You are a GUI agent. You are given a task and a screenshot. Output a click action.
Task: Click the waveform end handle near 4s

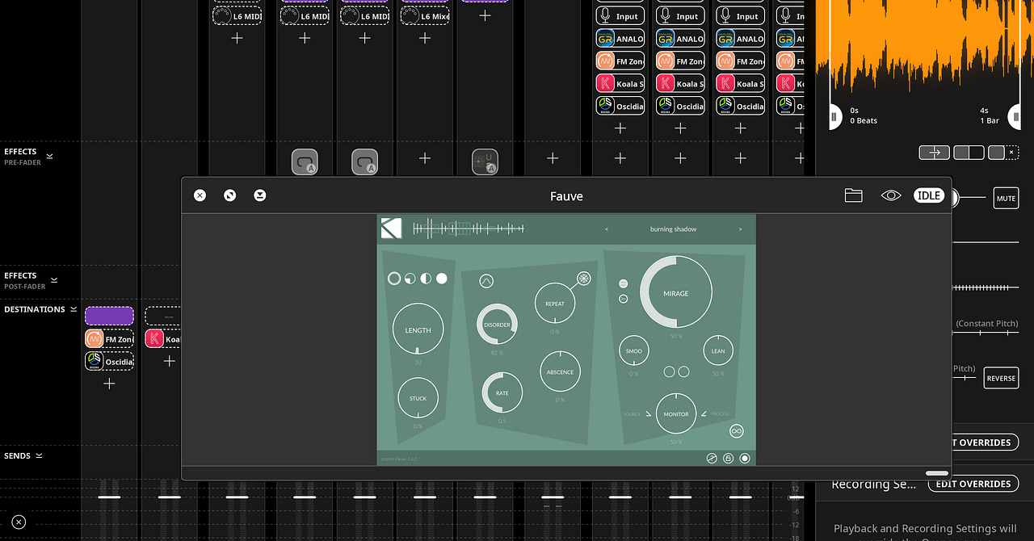tap(1015, 116)
